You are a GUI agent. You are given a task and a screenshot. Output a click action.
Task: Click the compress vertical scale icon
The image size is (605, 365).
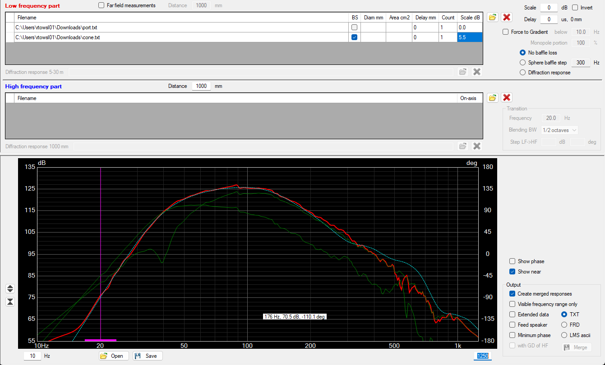[10, 301]
